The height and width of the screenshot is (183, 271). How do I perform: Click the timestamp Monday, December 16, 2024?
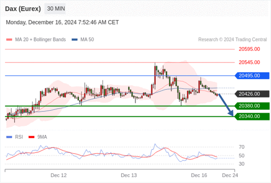click(62, 22)
